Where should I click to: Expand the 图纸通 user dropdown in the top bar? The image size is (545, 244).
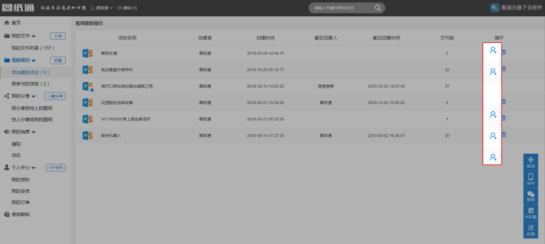tap(102, 8)
